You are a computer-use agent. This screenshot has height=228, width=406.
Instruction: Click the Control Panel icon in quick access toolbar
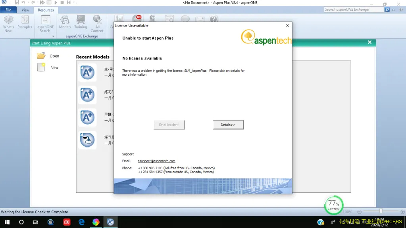[49, 3]
